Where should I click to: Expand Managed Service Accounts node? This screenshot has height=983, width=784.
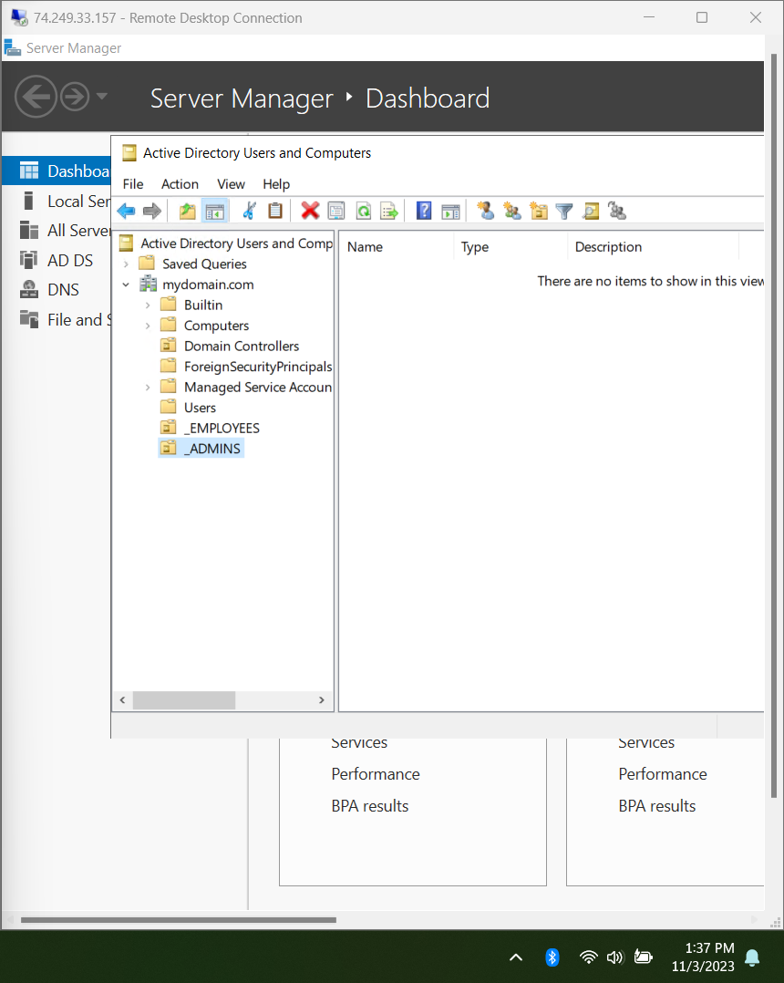pyautogui.click(x=149, y=387)
